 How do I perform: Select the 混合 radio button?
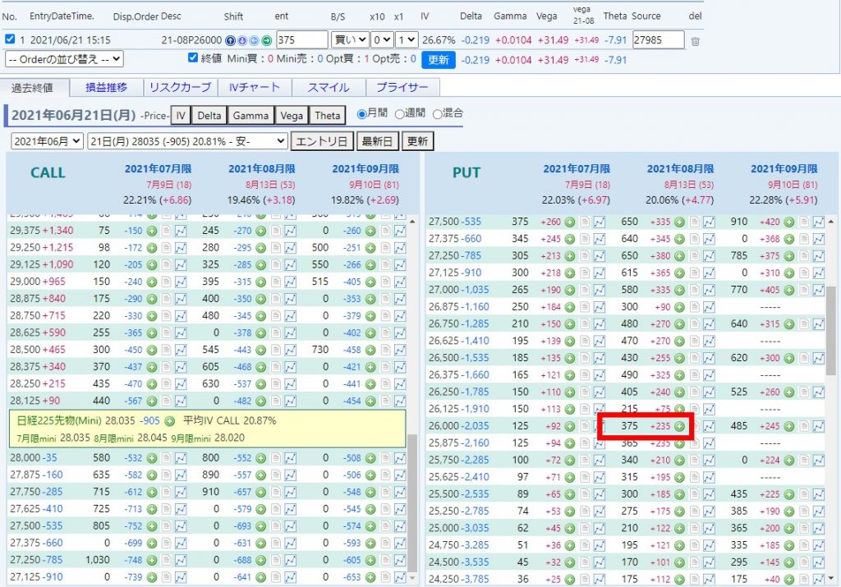pos(437,113)
